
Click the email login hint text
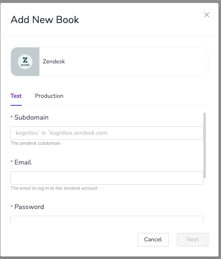click(54, 188)
